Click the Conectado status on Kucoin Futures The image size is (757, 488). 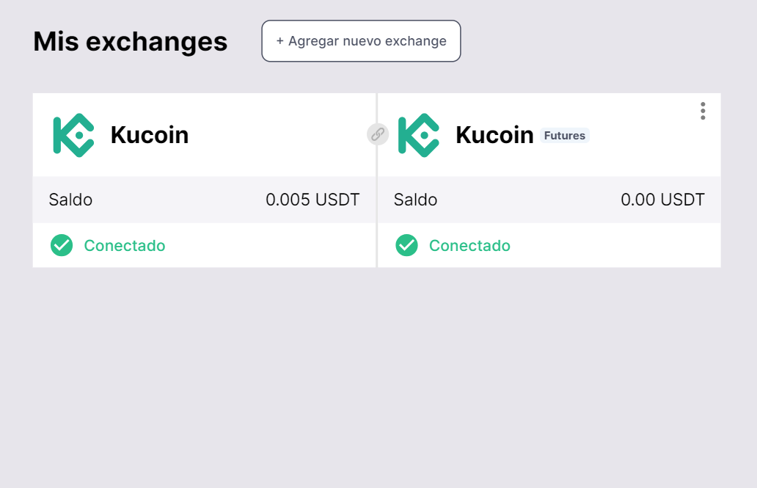point(469,246)
